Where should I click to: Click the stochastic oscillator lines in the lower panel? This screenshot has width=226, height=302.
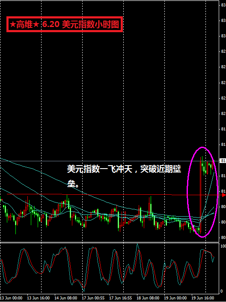click(x=110, y=269)
